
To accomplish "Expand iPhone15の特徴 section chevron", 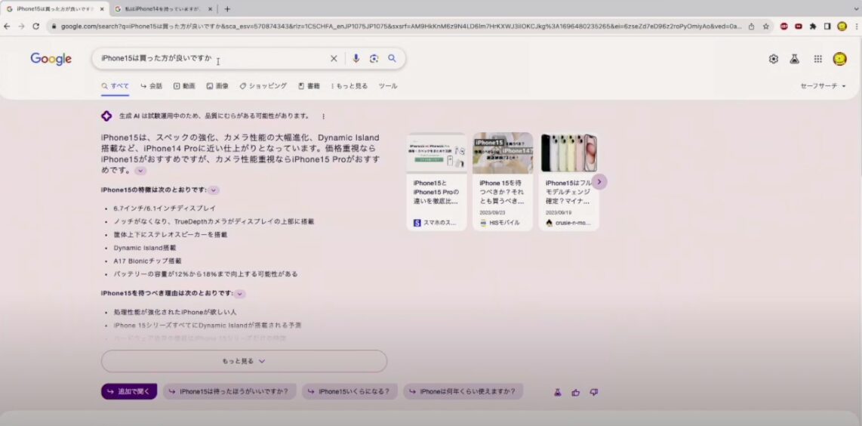I will click(214, 190).
